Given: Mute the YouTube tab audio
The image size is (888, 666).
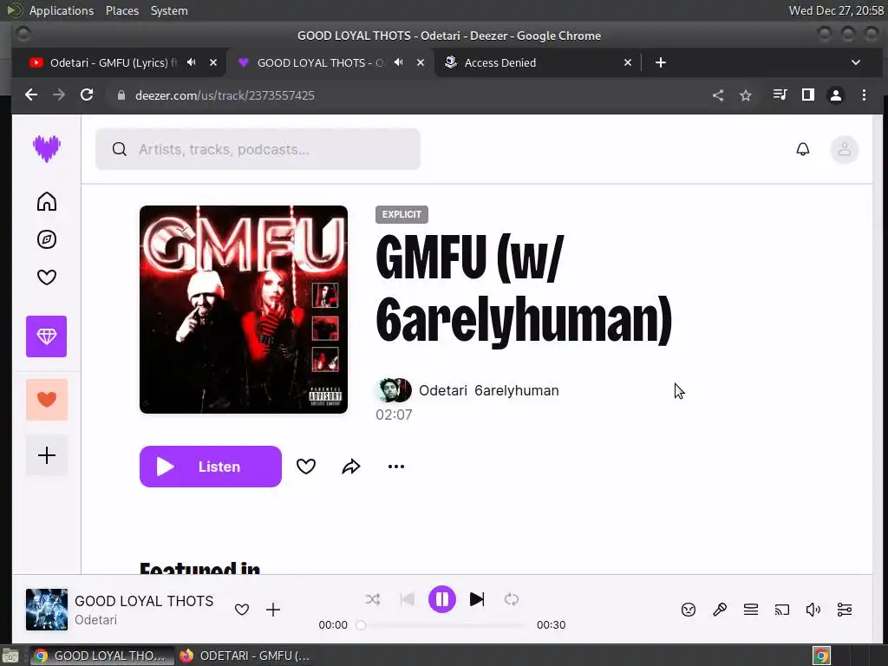Looking at the screenshot, I should tap(192, 62).
